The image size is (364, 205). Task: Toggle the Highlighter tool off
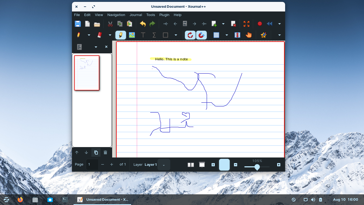[121, 35]
